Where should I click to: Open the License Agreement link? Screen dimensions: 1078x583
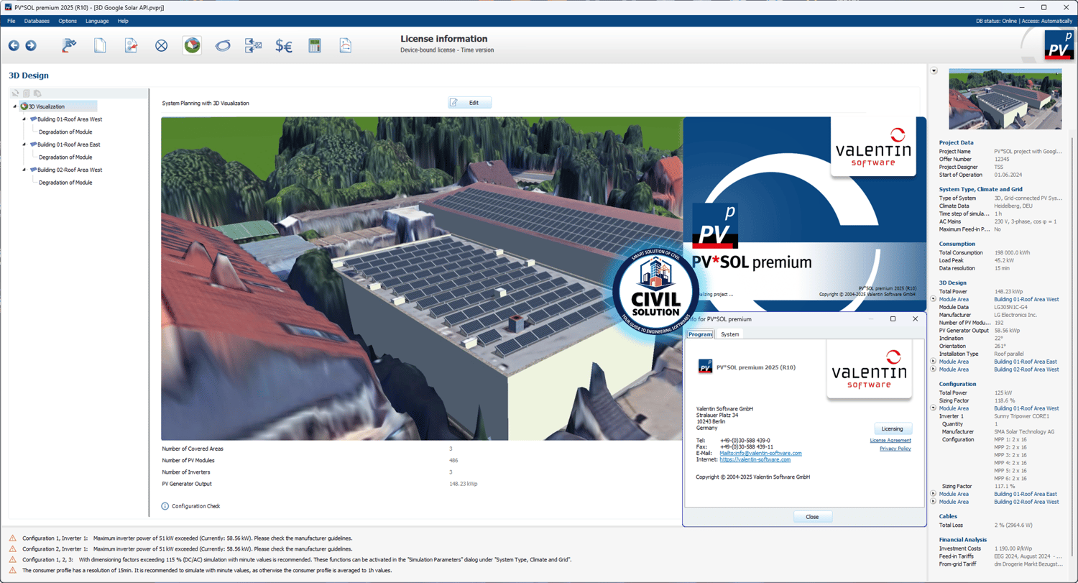point(890,440)
